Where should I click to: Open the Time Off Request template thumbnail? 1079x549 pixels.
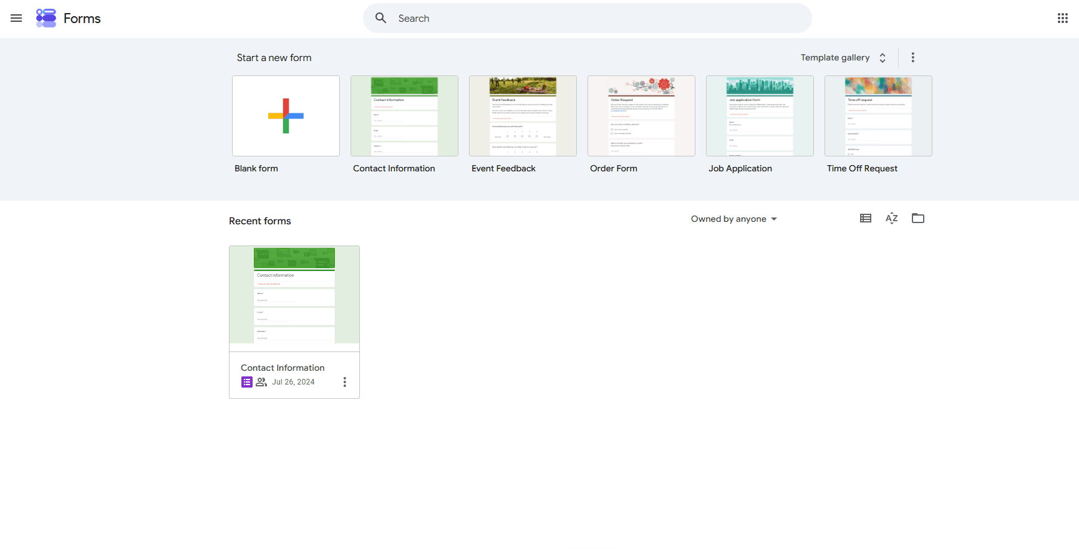click(878, 116)
